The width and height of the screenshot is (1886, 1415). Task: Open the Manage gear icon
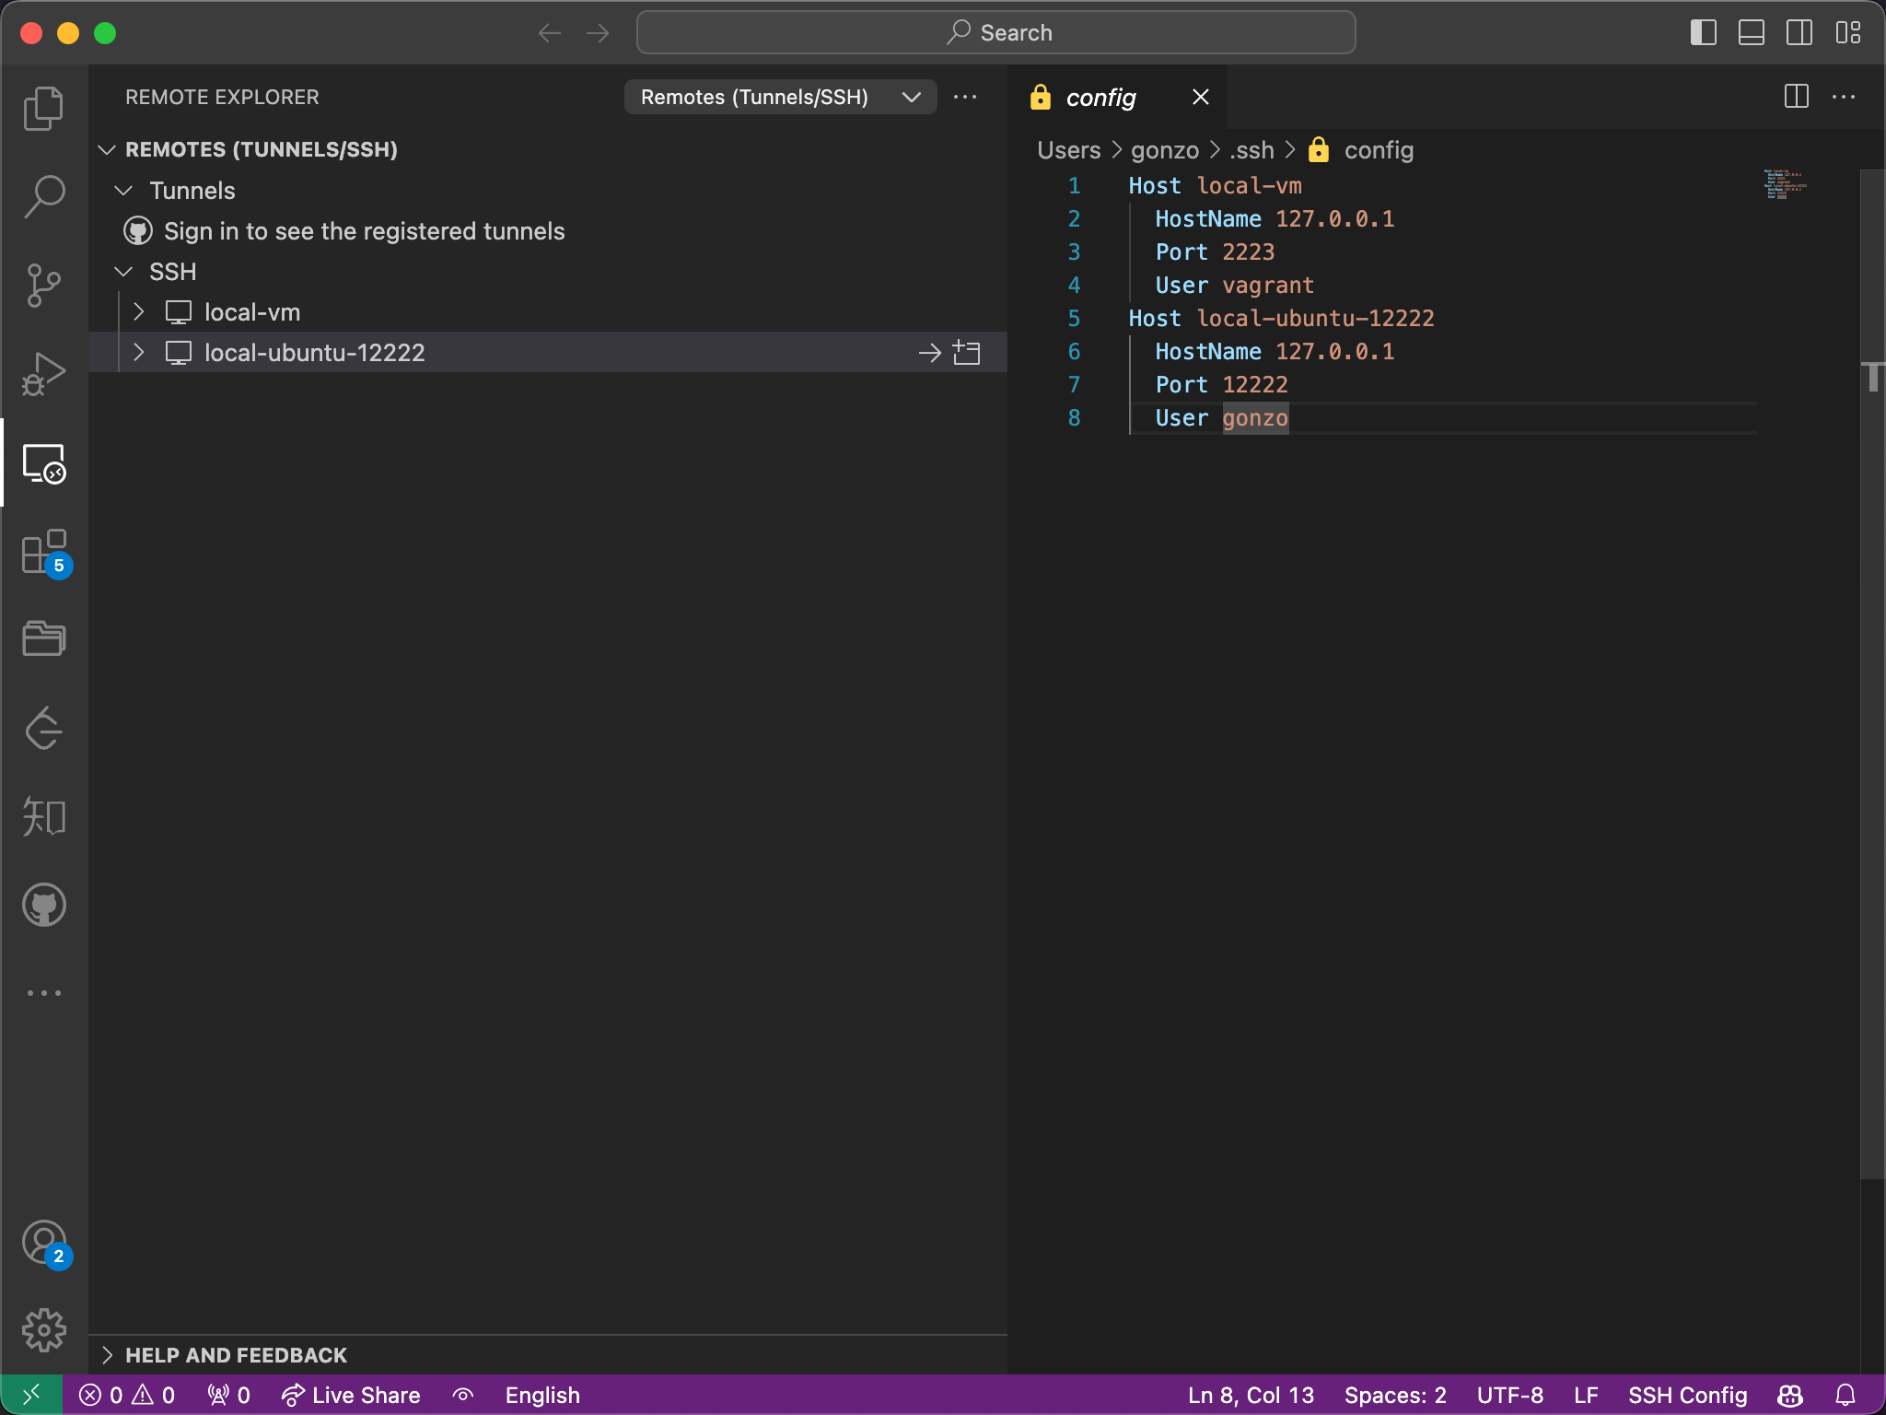43,1330
